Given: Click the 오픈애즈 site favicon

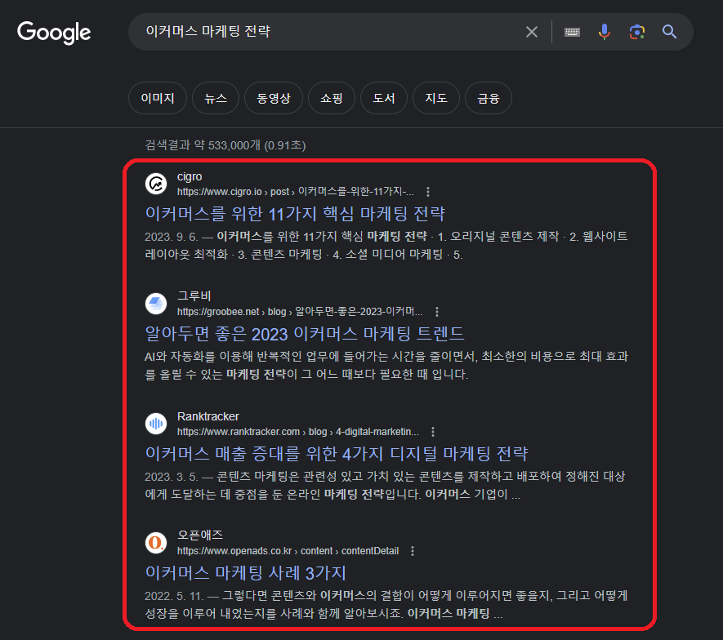Looking at the screenshot, I should tap(156, 543).
